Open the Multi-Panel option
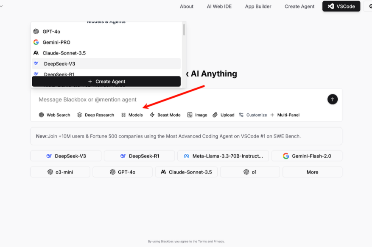This screenshot has width=372, height=247. [285, 115]
